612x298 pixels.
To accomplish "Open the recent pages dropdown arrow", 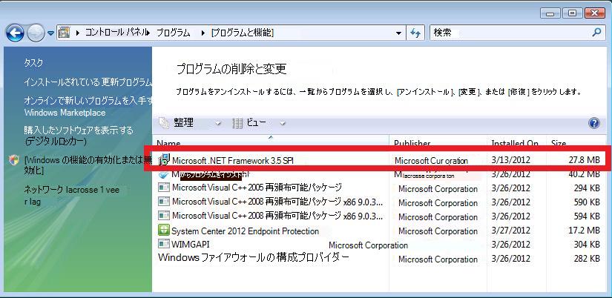I will pos(50,33).
